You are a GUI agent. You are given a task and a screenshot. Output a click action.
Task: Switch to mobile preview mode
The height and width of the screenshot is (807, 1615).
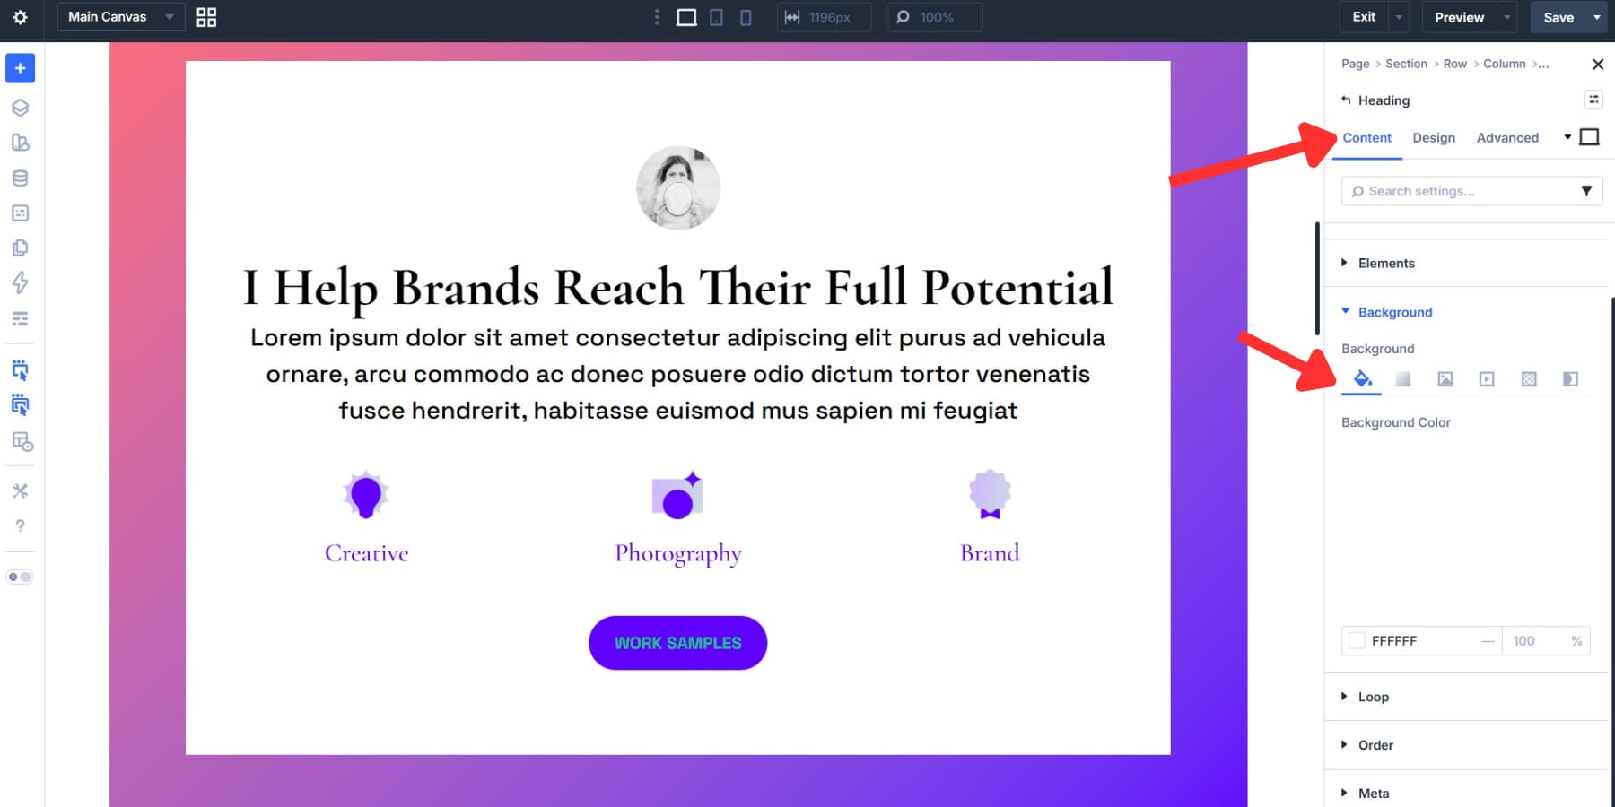(746, 17)
